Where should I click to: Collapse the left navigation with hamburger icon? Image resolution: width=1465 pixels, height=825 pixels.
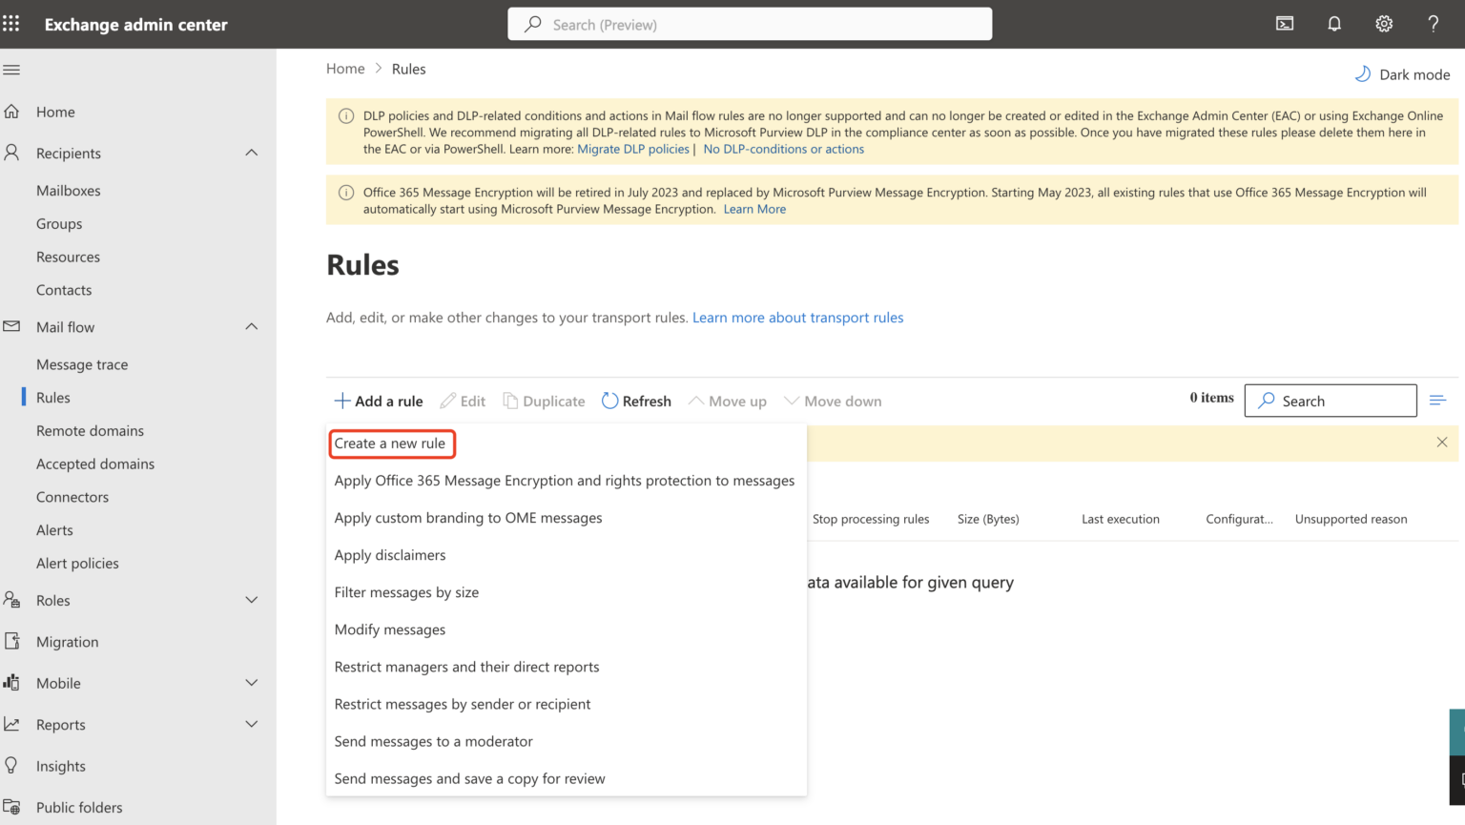click(x=11, y=69)
